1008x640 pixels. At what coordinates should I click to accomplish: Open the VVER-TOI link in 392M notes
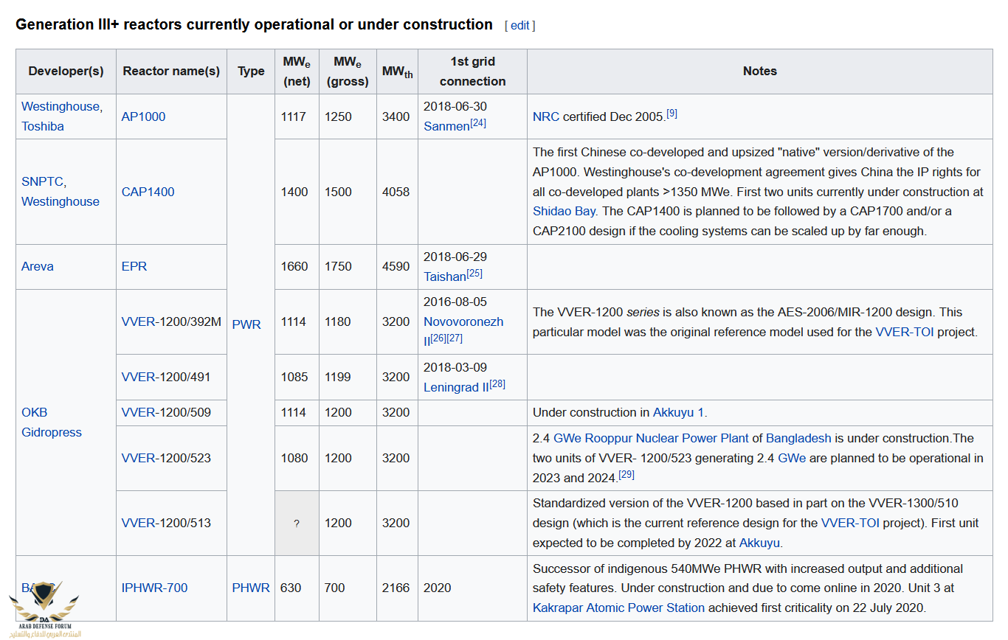point(905,332)
